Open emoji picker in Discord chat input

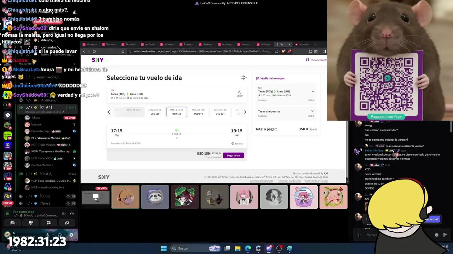436,235
